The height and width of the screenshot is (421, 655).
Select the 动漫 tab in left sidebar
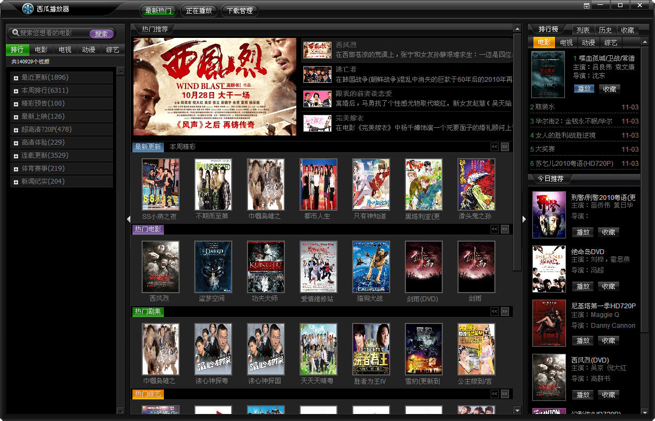coord(88,50)
